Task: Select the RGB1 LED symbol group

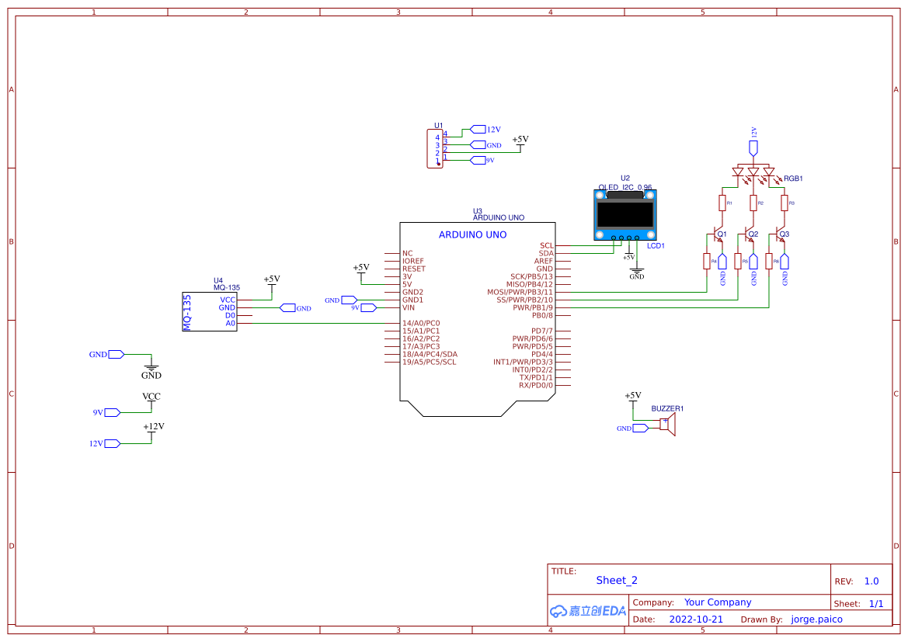Action: coord(752,172)
